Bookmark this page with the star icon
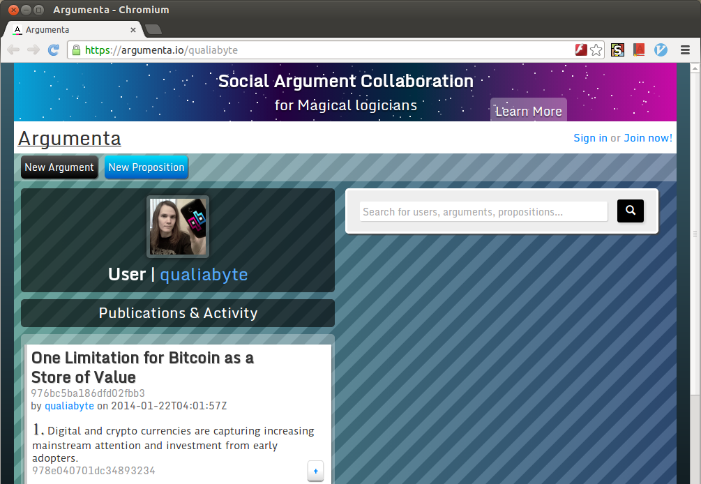Viewport: 701px width, 484px height. [596, 50]
